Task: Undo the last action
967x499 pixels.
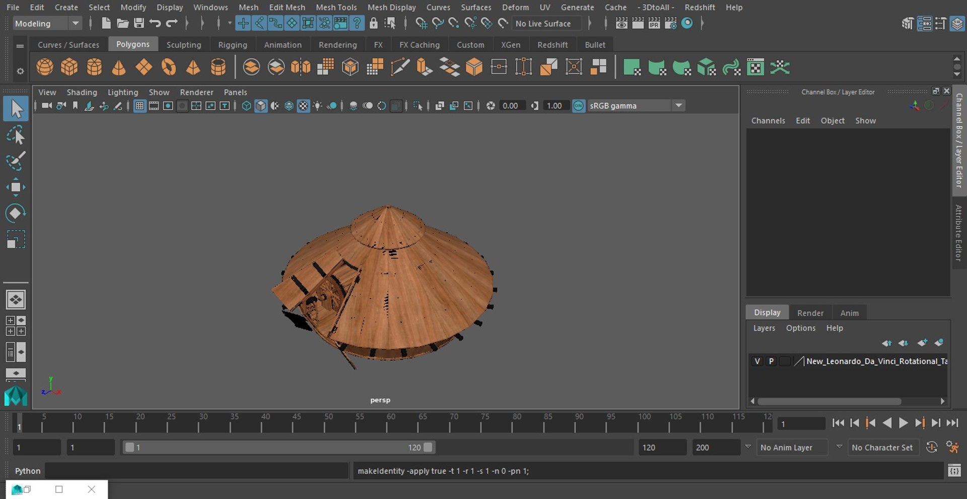Action: 155,23
